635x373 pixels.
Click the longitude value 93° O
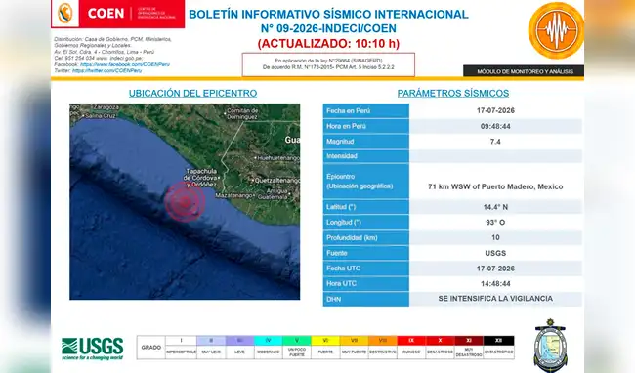(495, 222)
